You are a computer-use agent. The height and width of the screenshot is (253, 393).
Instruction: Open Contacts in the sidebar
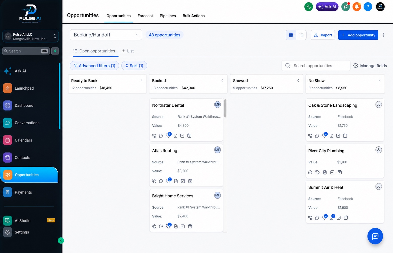(22, 158)
